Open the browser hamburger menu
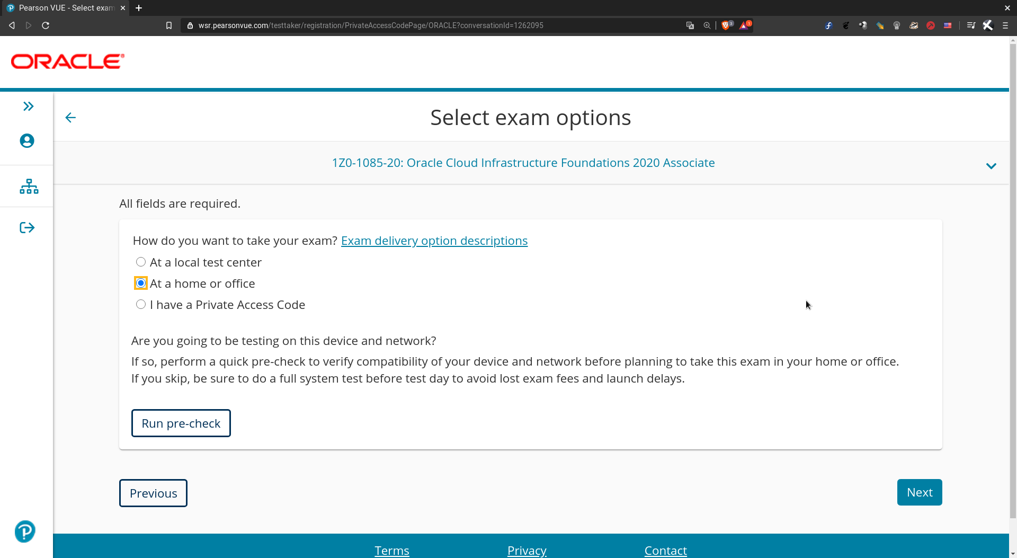Screen dimensions: 1017x558 coord(1006,25)
